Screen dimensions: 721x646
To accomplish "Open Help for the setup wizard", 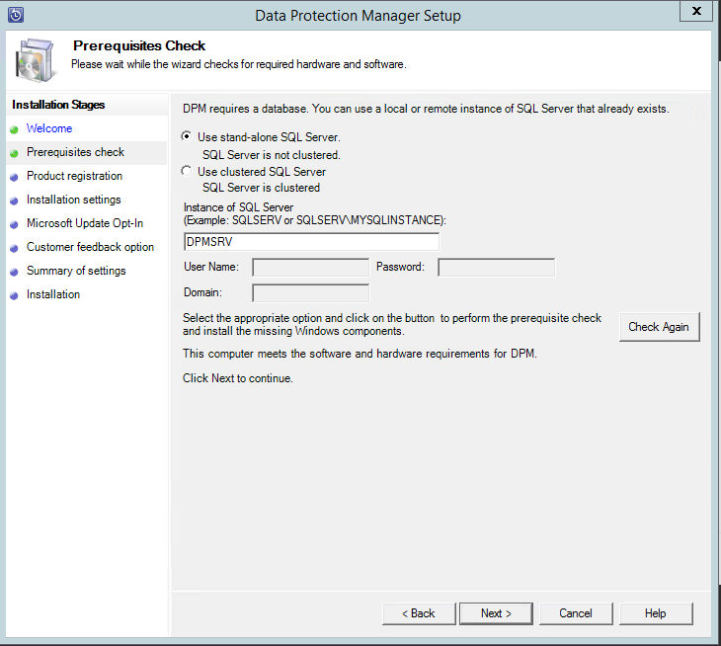I will tap(656, 613).
